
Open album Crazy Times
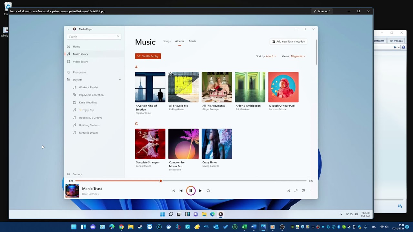click(217, 144)
